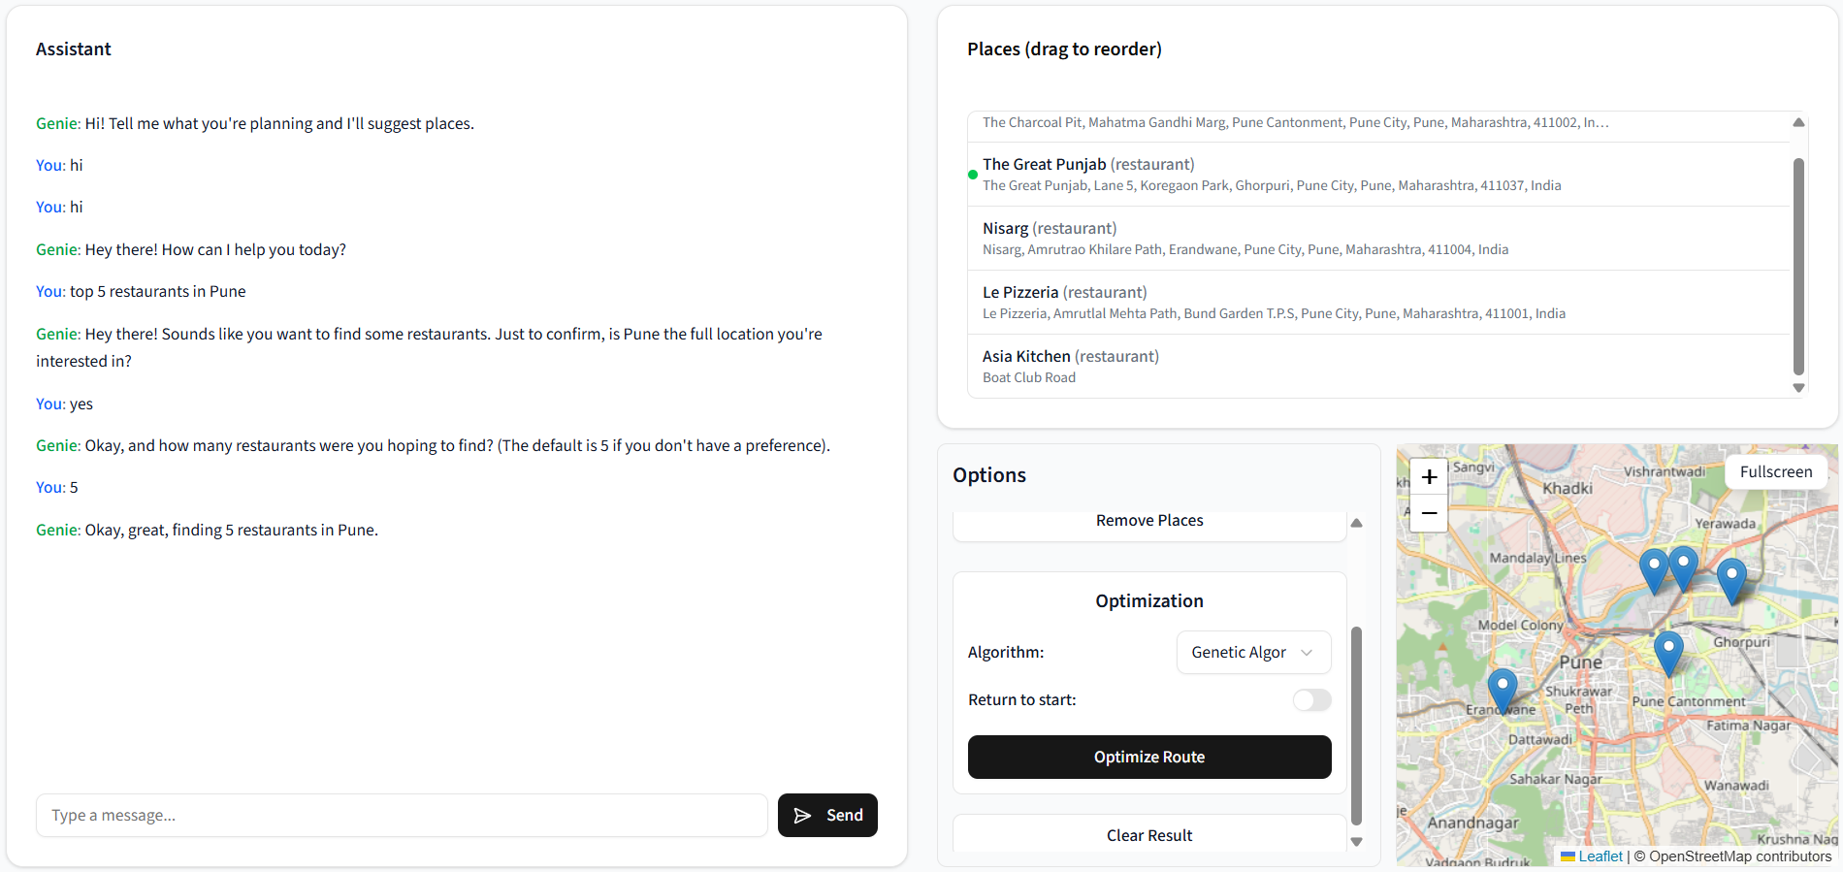The width and height of the screenshot is (1843, 872).
Task: Click the map marker near Erandwane
Action: (1503, 690)
